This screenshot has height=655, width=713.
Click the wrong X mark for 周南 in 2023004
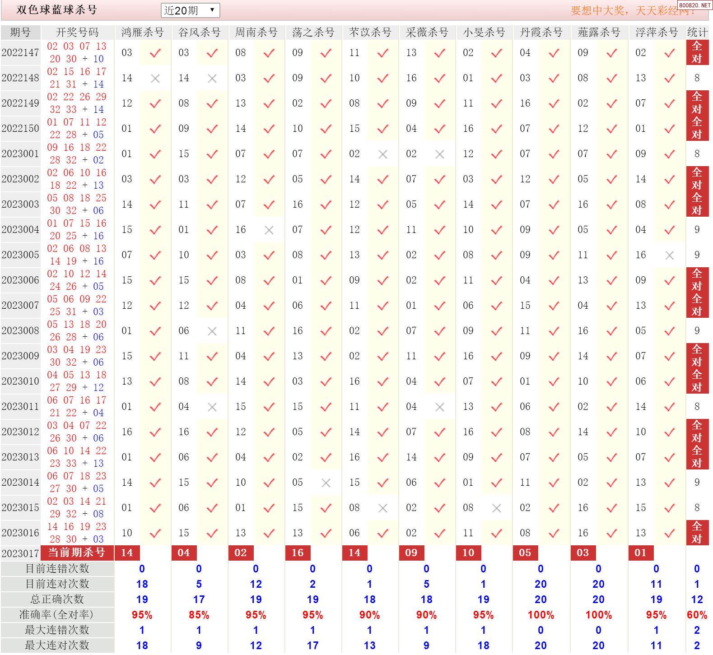[269, 230]
